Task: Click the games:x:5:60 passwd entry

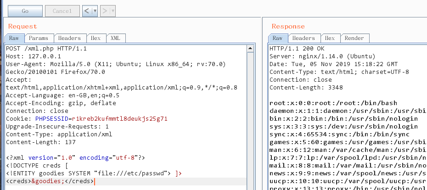Action: tap(348, 142)
